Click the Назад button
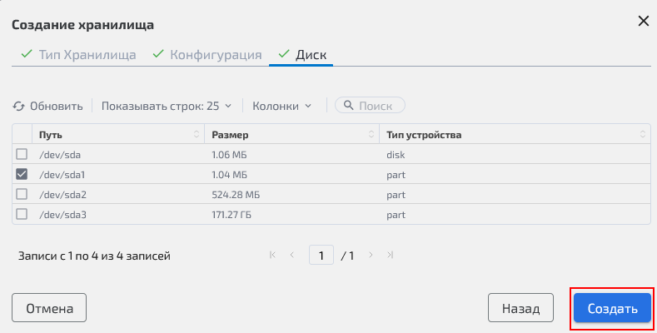This screenshot has height=333, width=657. tap(520, 308)
